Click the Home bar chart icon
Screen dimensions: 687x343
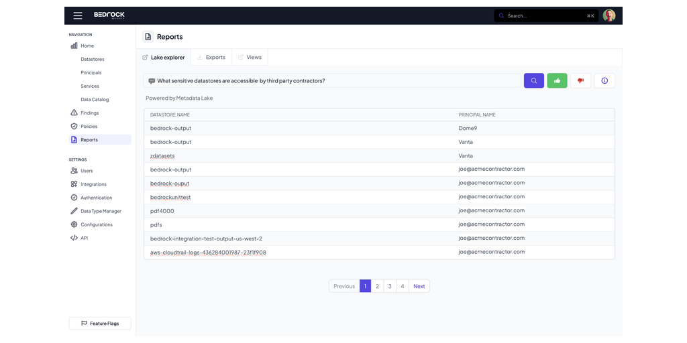point(74,46)
